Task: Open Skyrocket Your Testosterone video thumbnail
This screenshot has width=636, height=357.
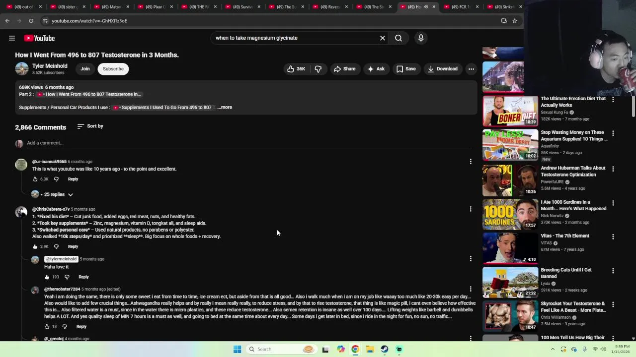Action: (x=510, y=315)
